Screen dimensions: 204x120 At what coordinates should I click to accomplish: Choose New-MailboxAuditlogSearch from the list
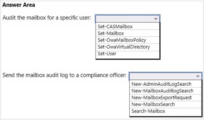coord(165,91)
